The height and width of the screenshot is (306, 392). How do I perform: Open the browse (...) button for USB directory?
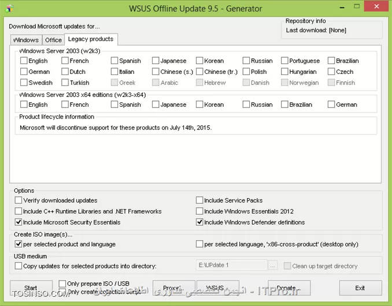(x=272, y=266)
